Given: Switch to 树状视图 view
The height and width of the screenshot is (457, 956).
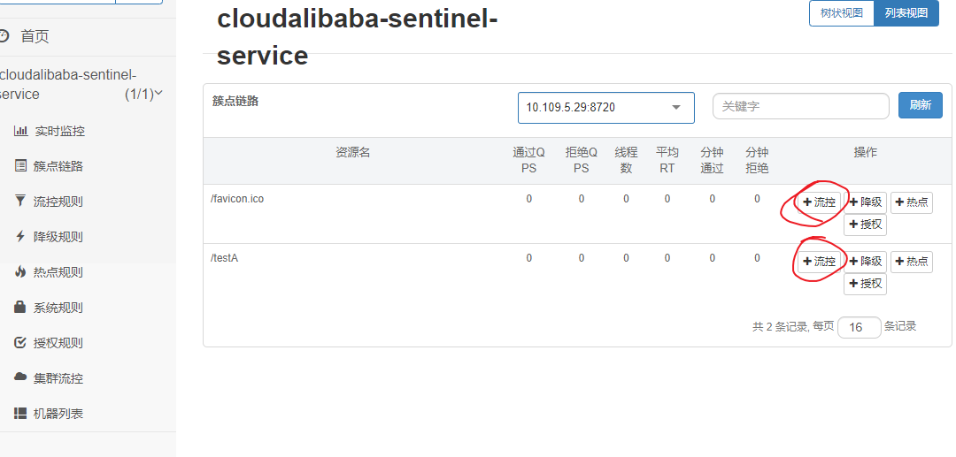Looking at the screenshot, I should 842,13.
